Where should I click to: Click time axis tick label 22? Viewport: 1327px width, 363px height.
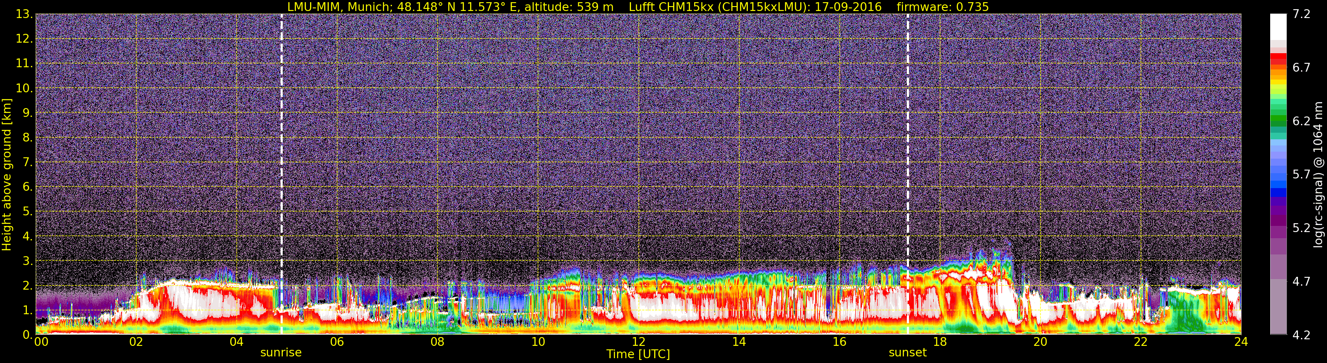tap(1141, 342)
